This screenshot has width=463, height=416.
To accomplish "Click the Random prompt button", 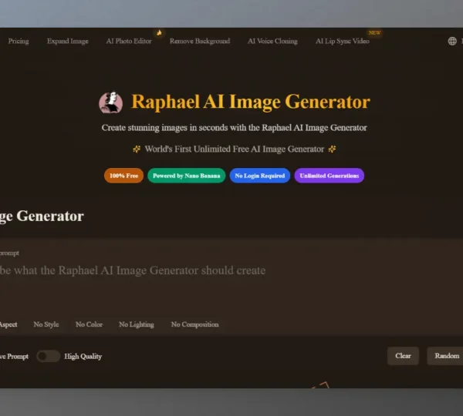I will 445,356.
